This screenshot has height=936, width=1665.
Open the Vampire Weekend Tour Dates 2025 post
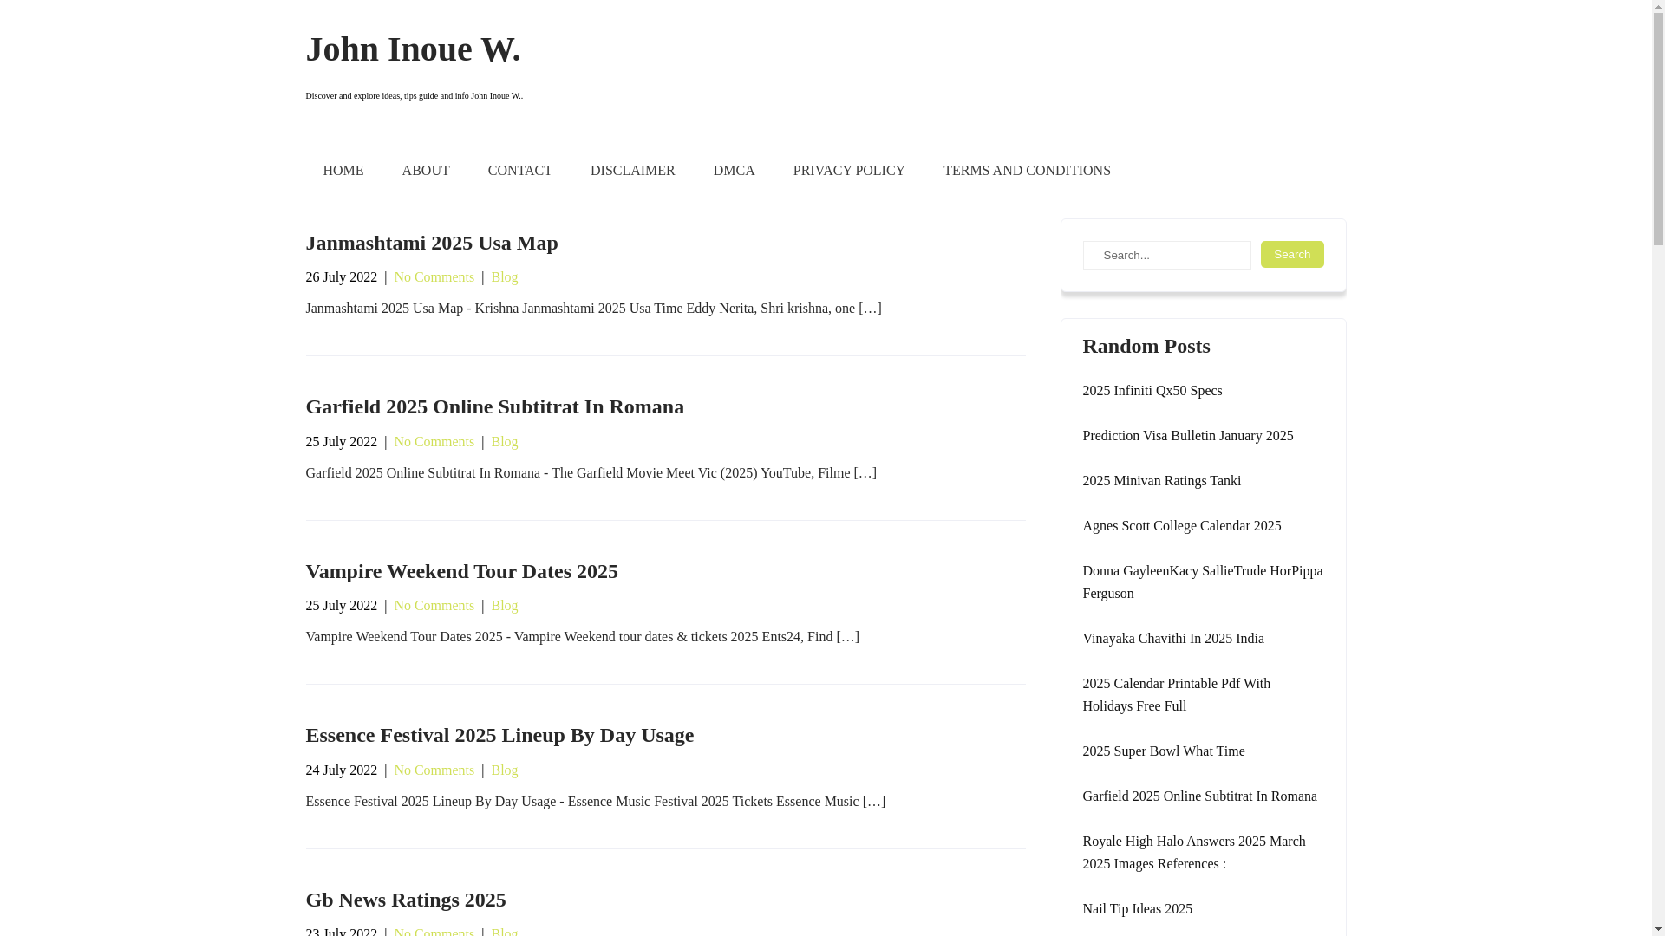[x=461, y=571]
